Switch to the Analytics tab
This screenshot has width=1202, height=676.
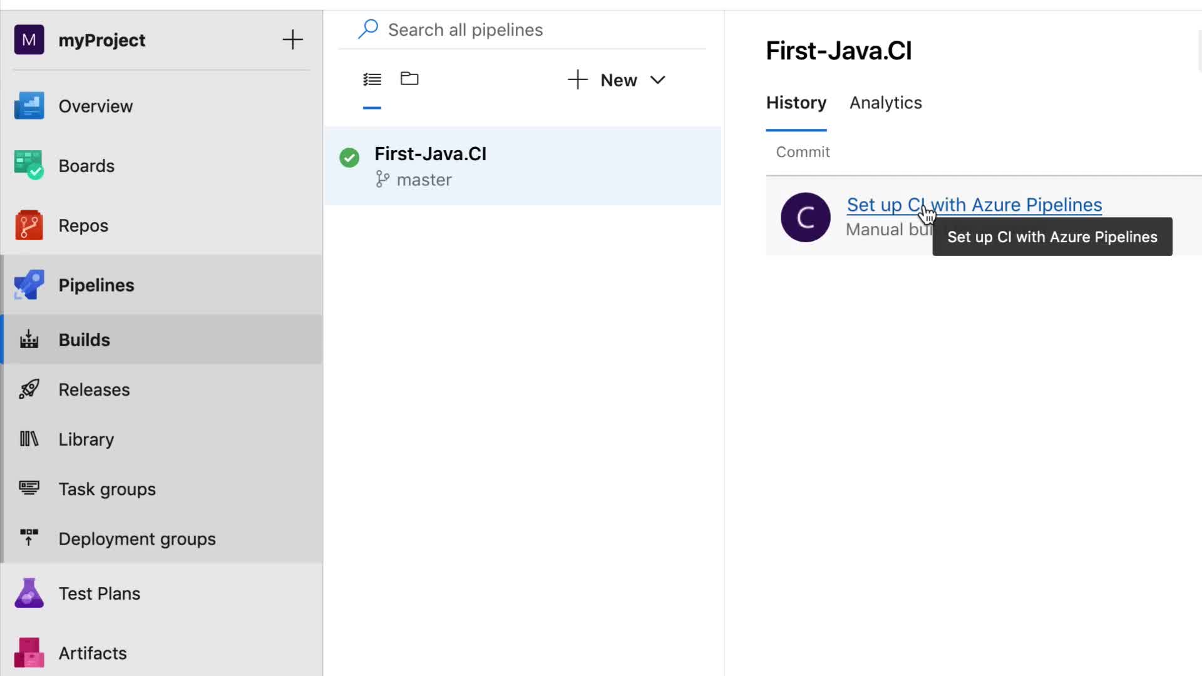coord(885,103)
